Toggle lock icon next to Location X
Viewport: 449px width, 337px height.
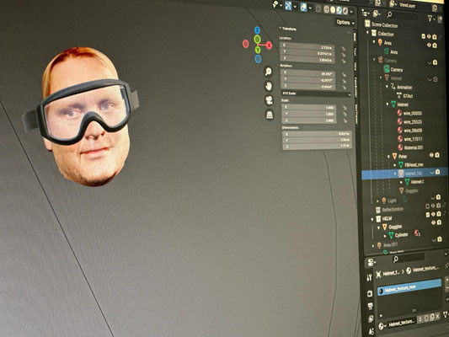pos(343,49)
